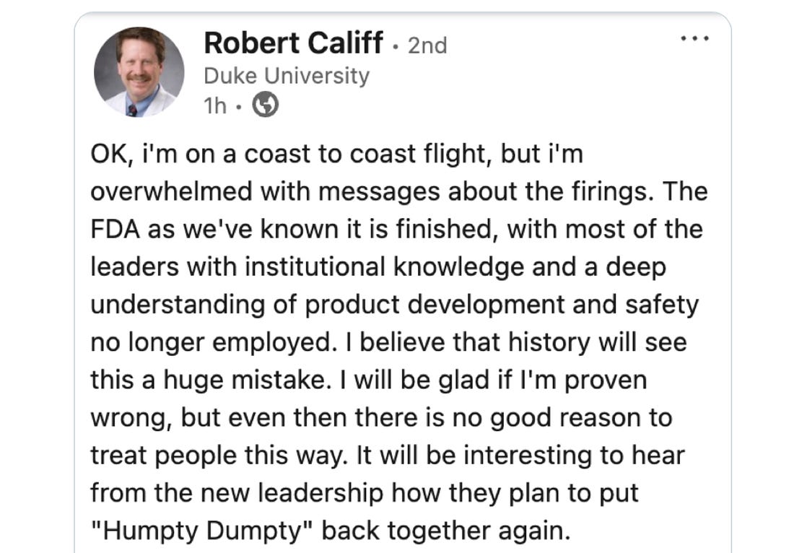Image resolution: width=794 pixels, height=553 pixels.
Task: Open the post's three-dot options menu
Action: (x=696, y=38)
